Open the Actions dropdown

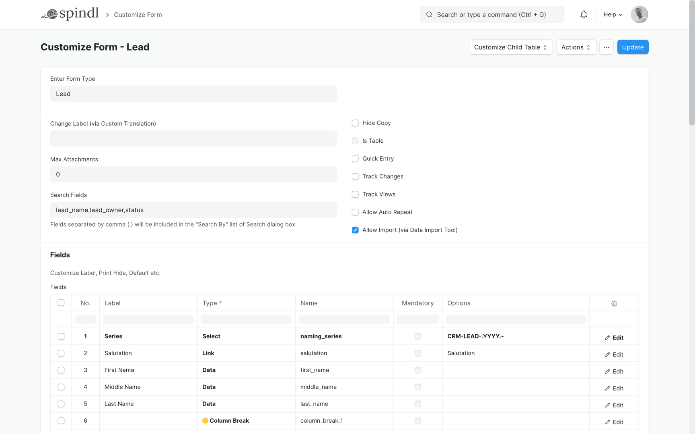tap(576, 47)
